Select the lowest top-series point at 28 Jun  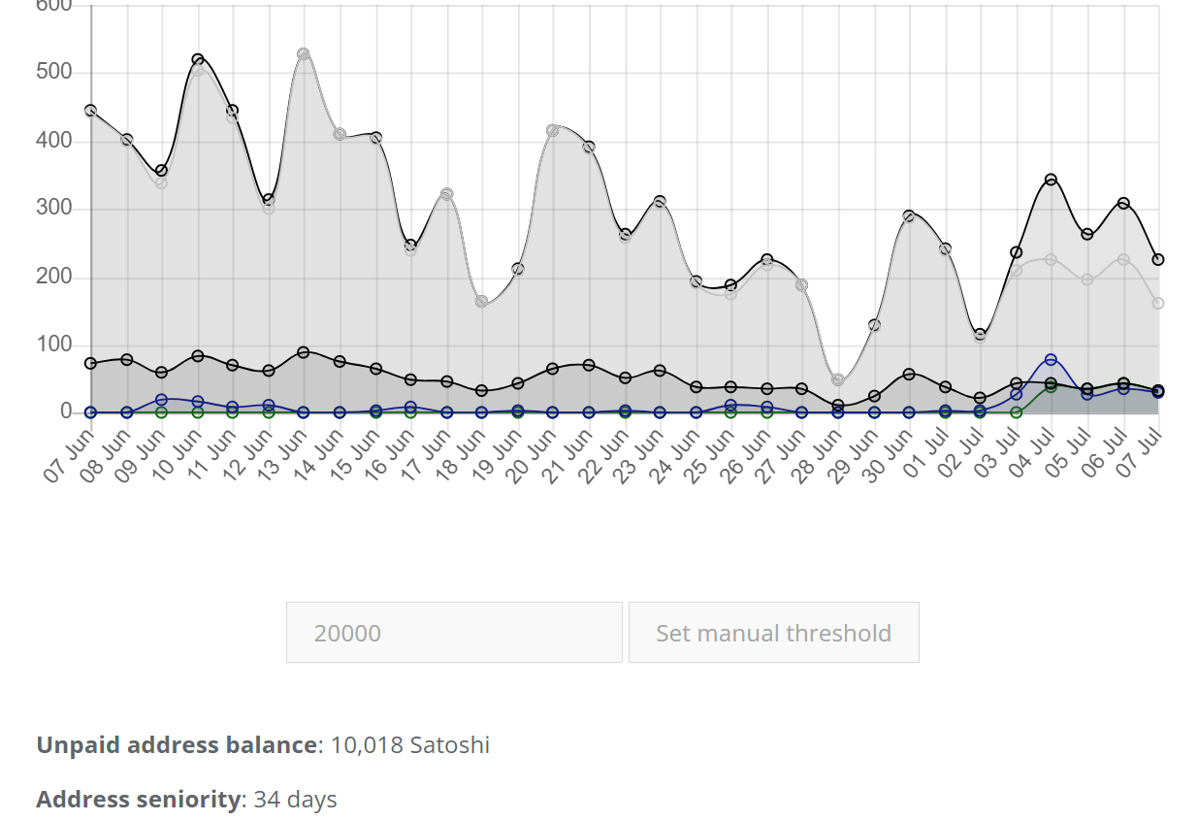[x=838, y=379]
